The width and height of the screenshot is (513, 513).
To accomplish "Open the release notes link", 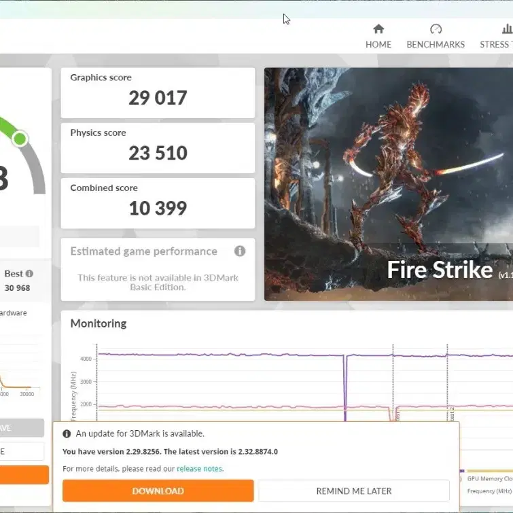I will (200, 469).
